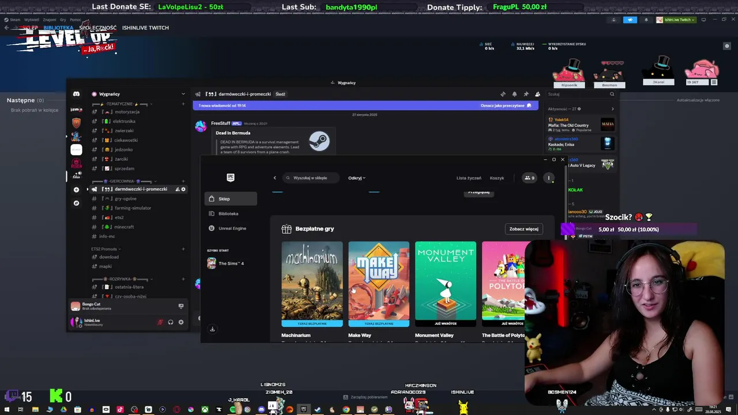The width and height of the screenshot is (738, 415).
Task: Open ISHINLIVE TWITCH Steam profile tab
Action: pos(145,28)
